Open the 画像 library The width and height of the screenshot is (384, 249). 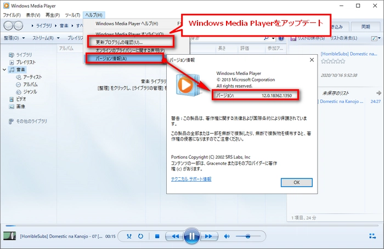[21, 107]
